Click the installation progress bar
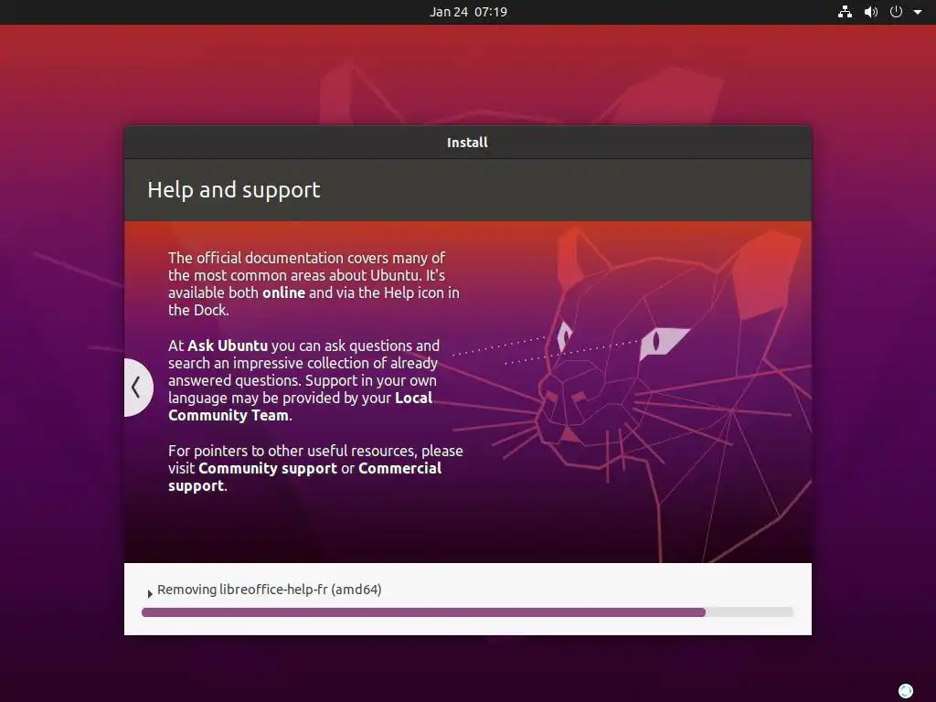Image resolution: width=936 pixels, height=702 pixels. [x=467, y=612]
